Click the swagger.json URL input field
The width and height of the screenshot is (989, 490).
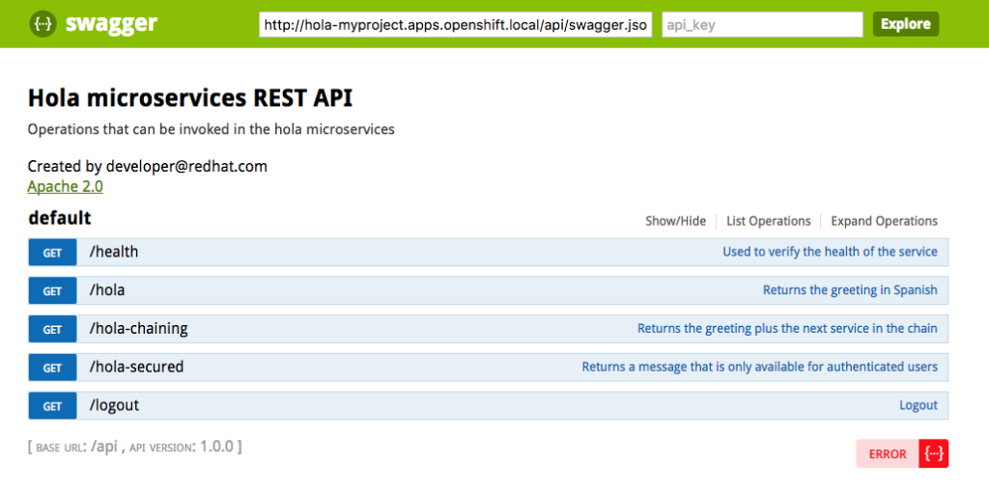coord(456,24)
